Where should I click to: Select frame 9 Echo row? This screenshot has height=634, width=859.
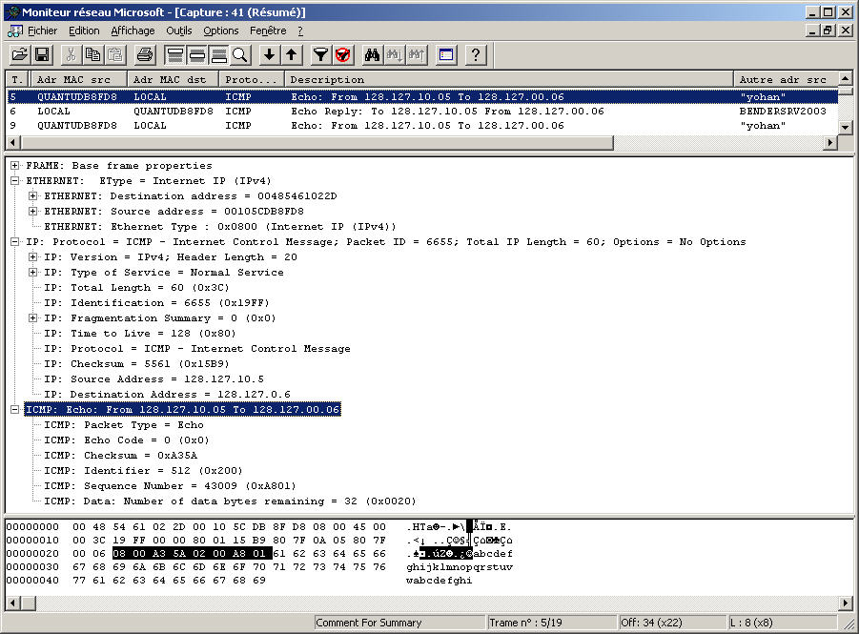[x=421, y=126]
